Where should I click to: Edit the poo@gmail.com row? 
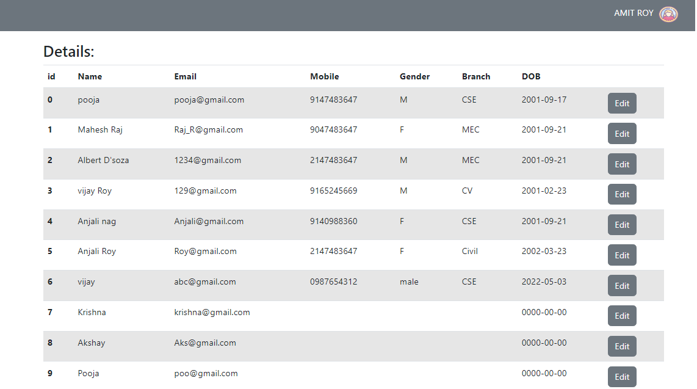pyautogui.click(x=622, y=377)
